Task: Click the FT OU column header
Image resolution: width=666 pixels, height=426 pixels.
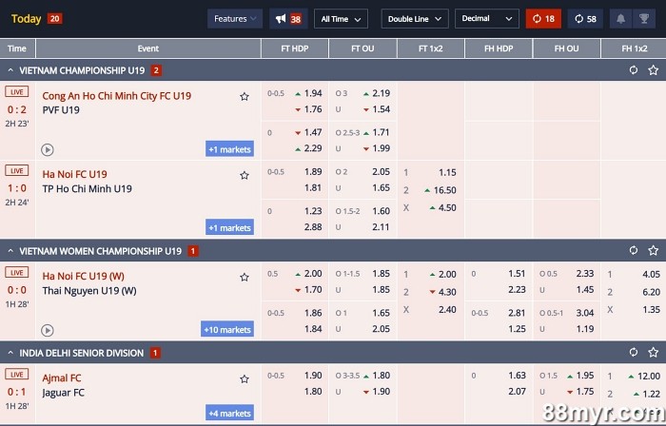Action: pos(362,48)
